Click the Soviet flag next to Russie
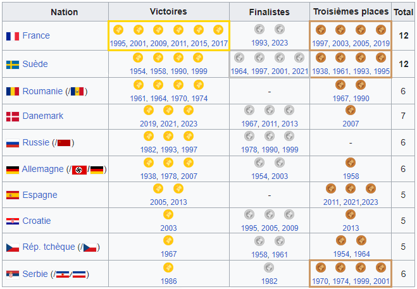This screenshot has height=289, width=417. [64, 143]
